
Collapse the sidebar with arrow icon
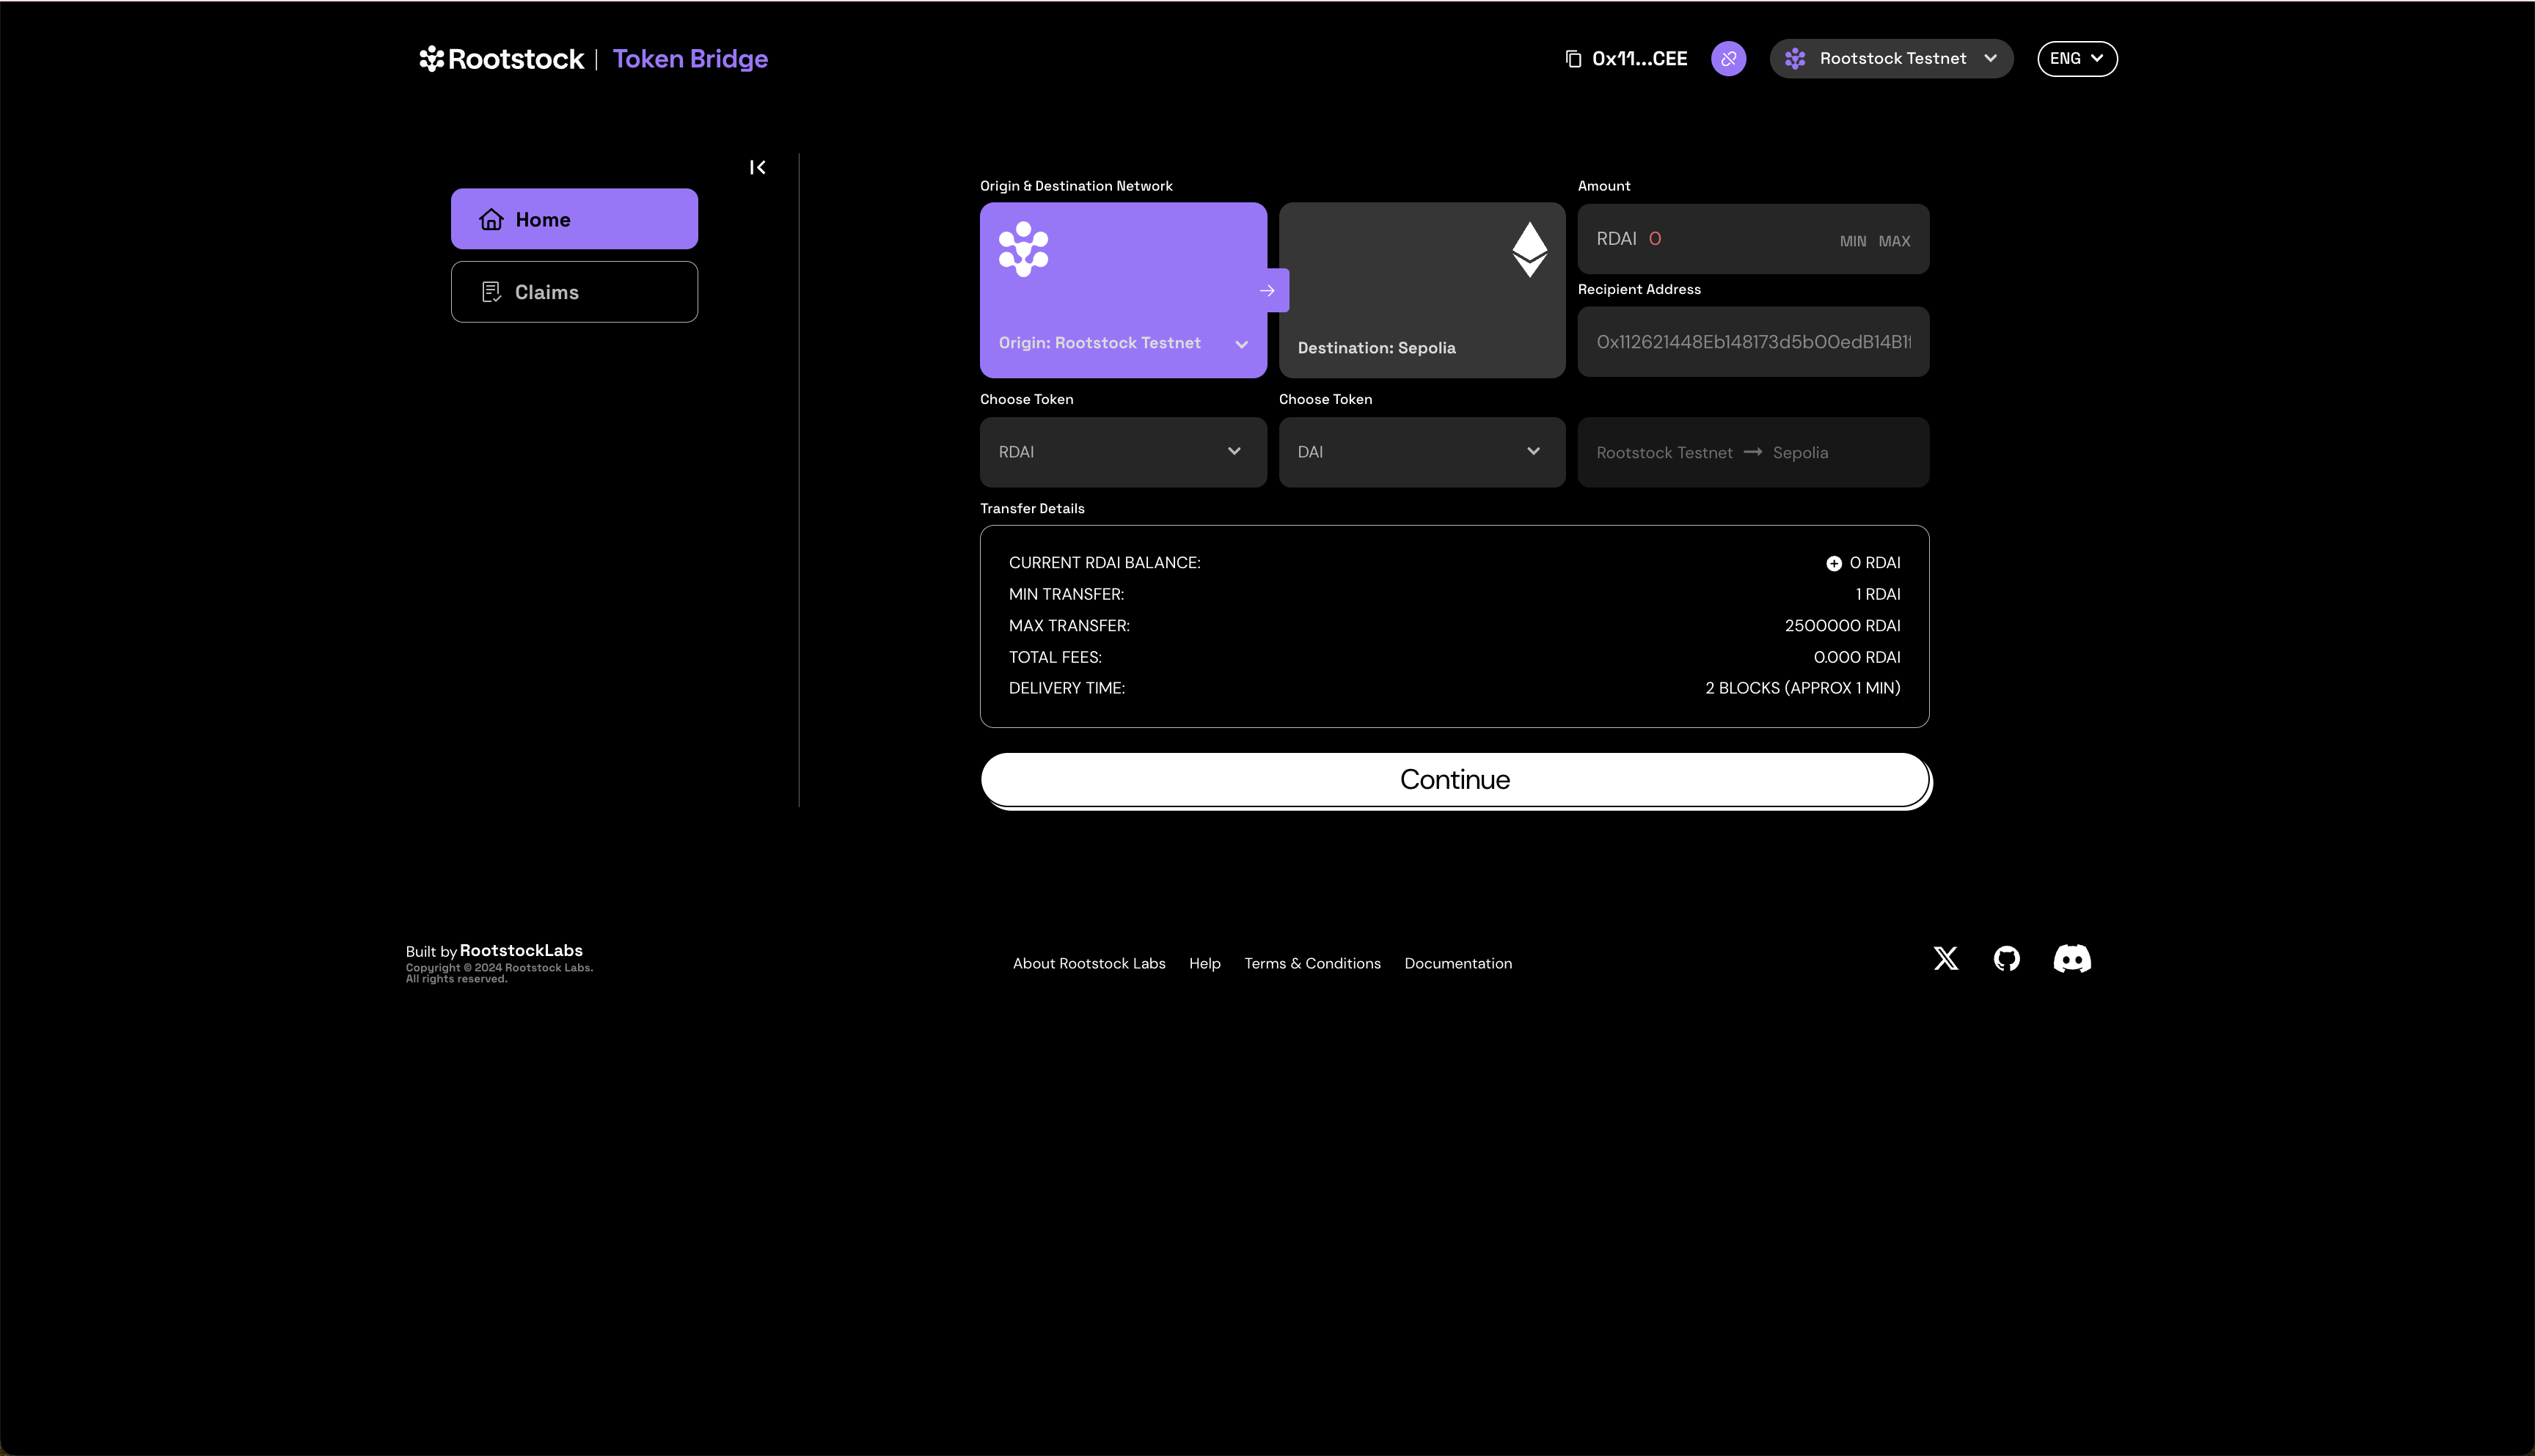click(x=757, y=168)
